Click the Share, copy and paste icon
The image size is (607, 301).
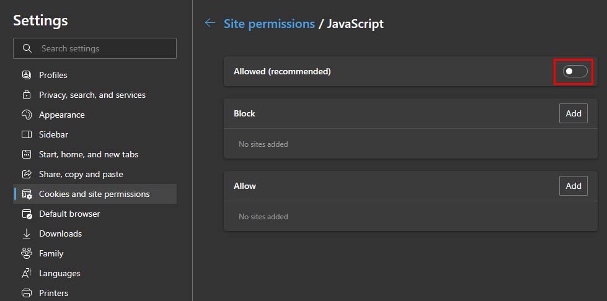pos(27,174)
